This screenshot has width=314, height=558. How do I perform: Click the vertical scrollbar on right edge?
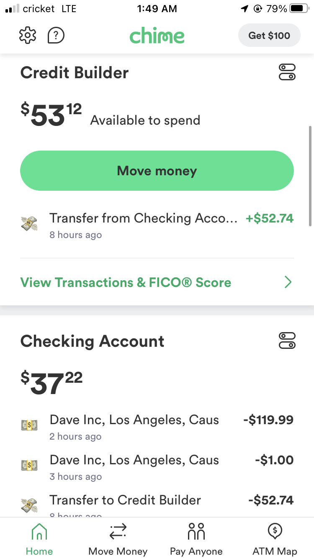pyautogui.click(x=310, y=176)
